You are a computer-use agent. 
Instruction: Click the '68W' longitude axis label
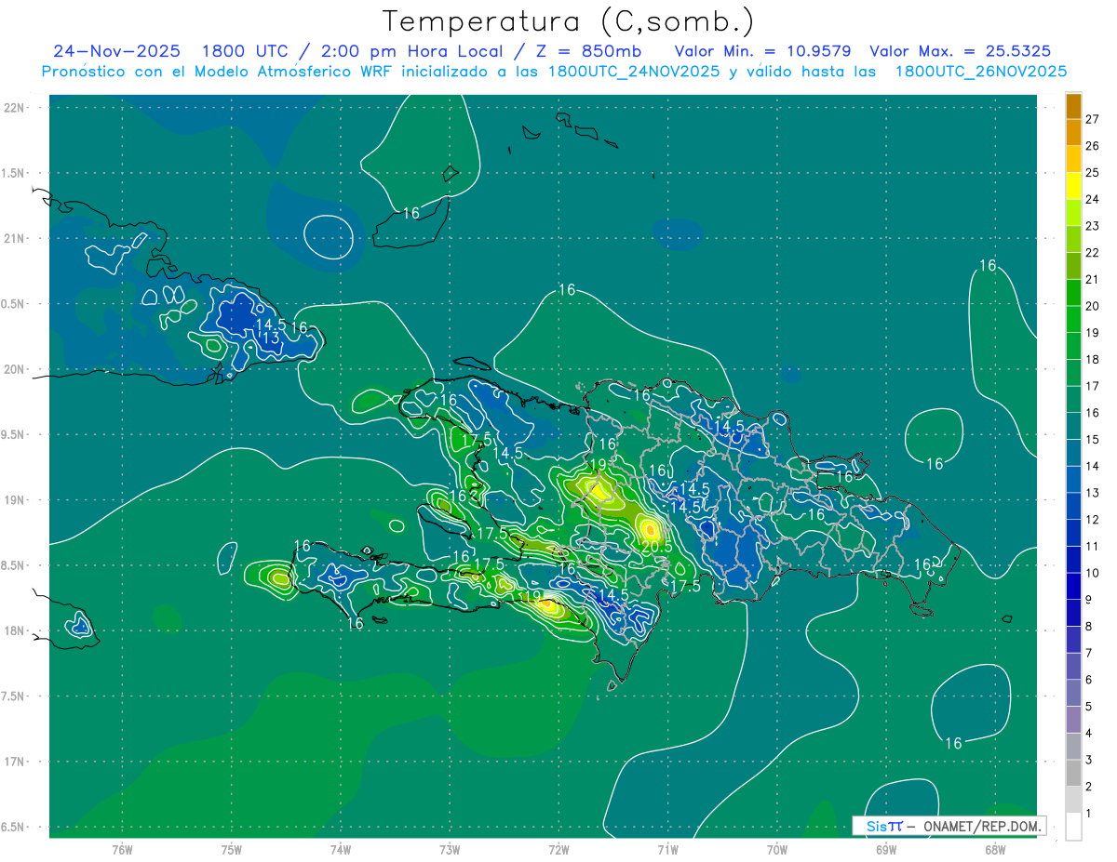[995, 849]
